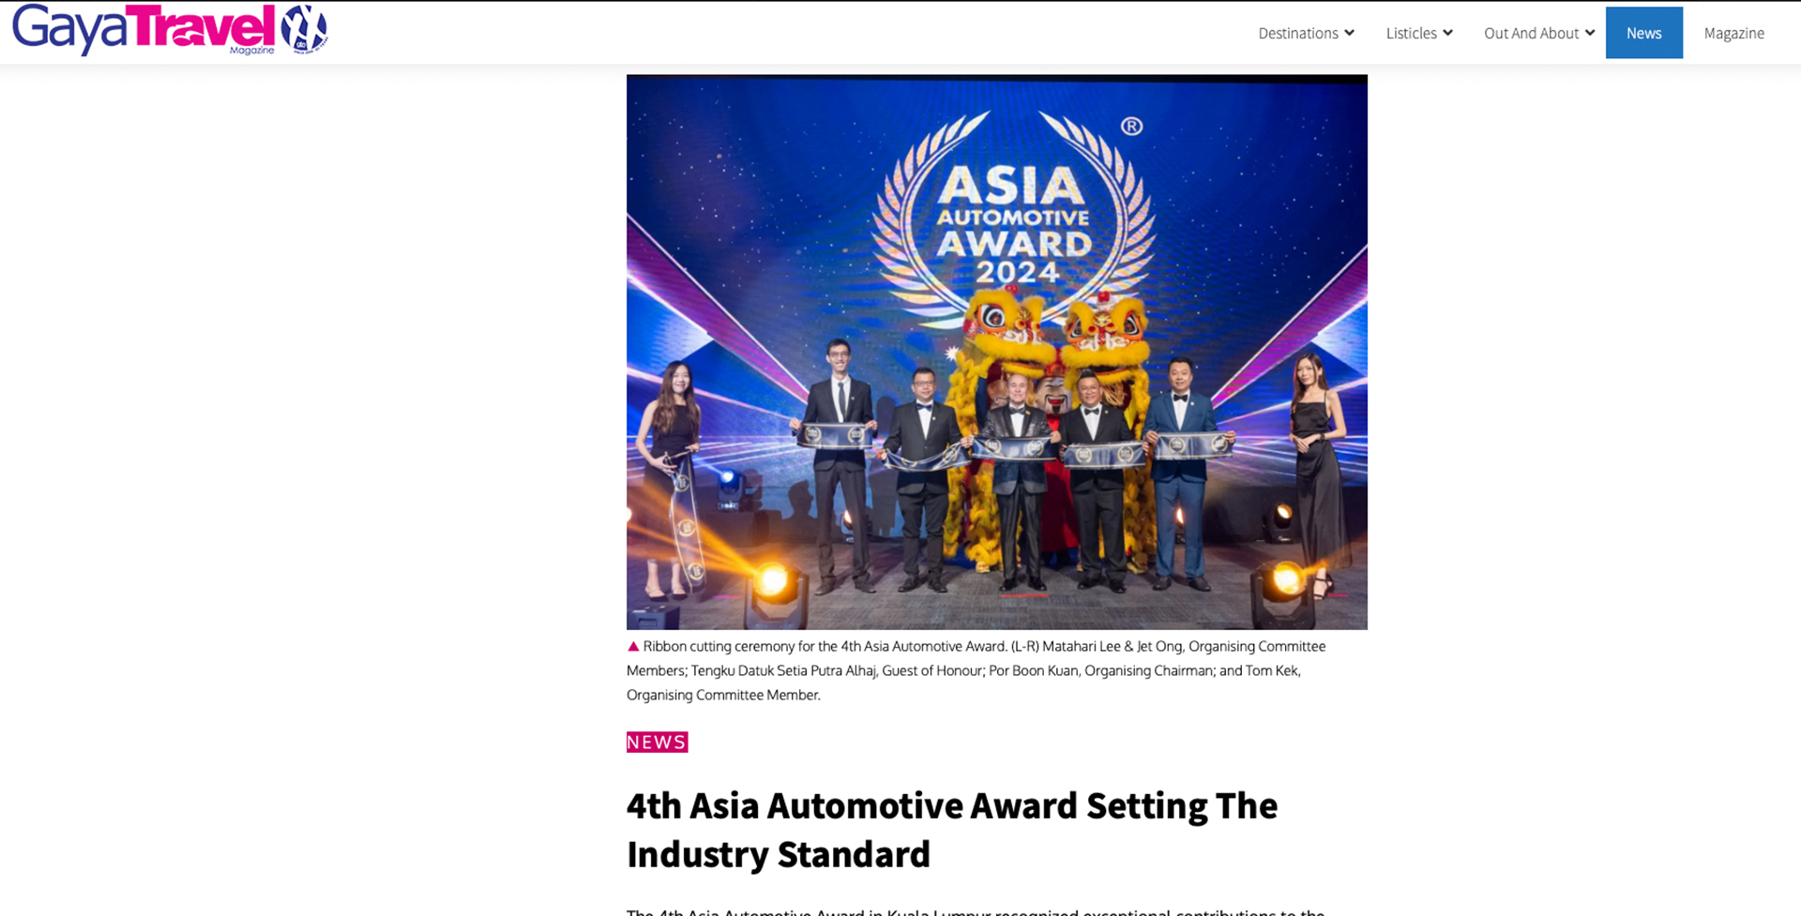Expand the Listicles chevron arrow
This screenshot has height=916, width=1801.
(1447, 33)
